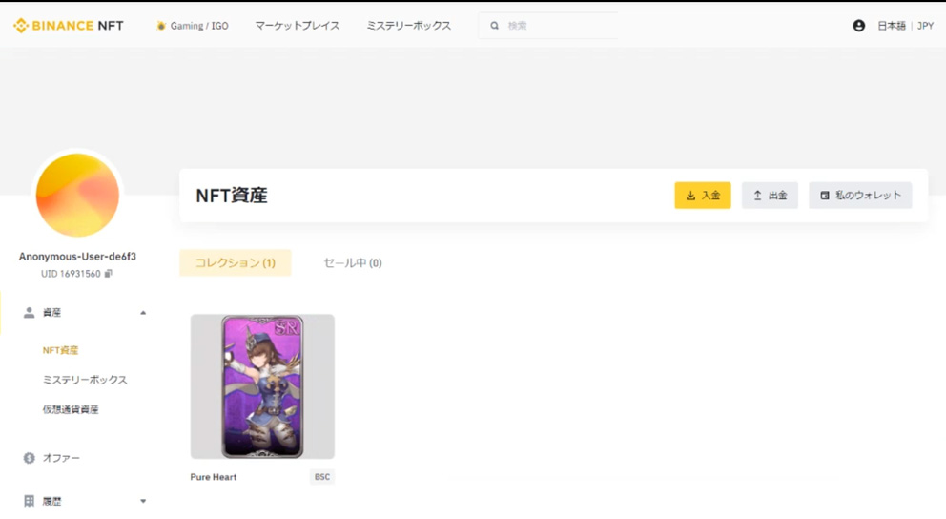
Task: Click the 入金 deposit button
Action: pyautogui.click(x=702, y=196)
